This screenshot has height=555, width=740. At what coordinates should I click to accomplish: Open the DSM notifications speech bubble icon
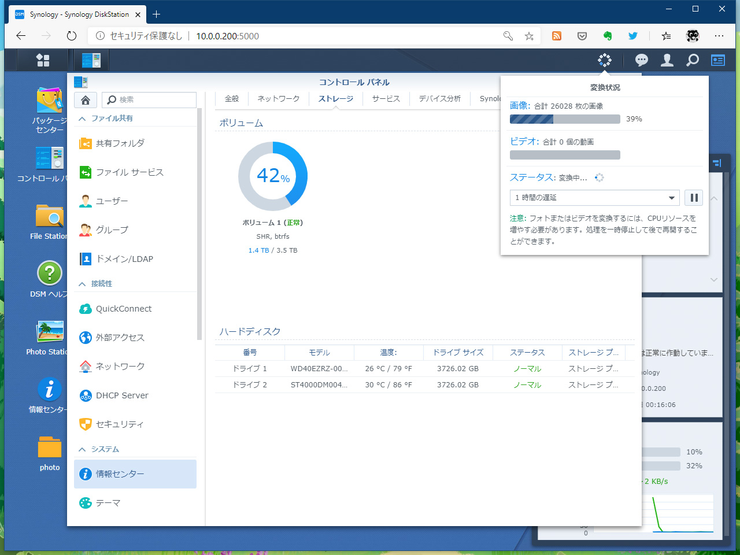[642, 60]
